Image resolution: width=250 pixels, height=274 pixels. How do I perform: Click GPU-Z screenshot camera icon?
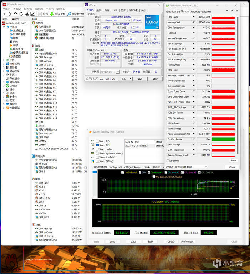tap(227, 11)
